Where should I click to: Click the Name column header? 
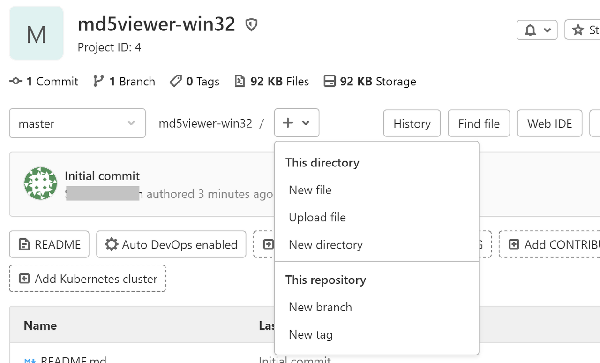tap(40, 325)
